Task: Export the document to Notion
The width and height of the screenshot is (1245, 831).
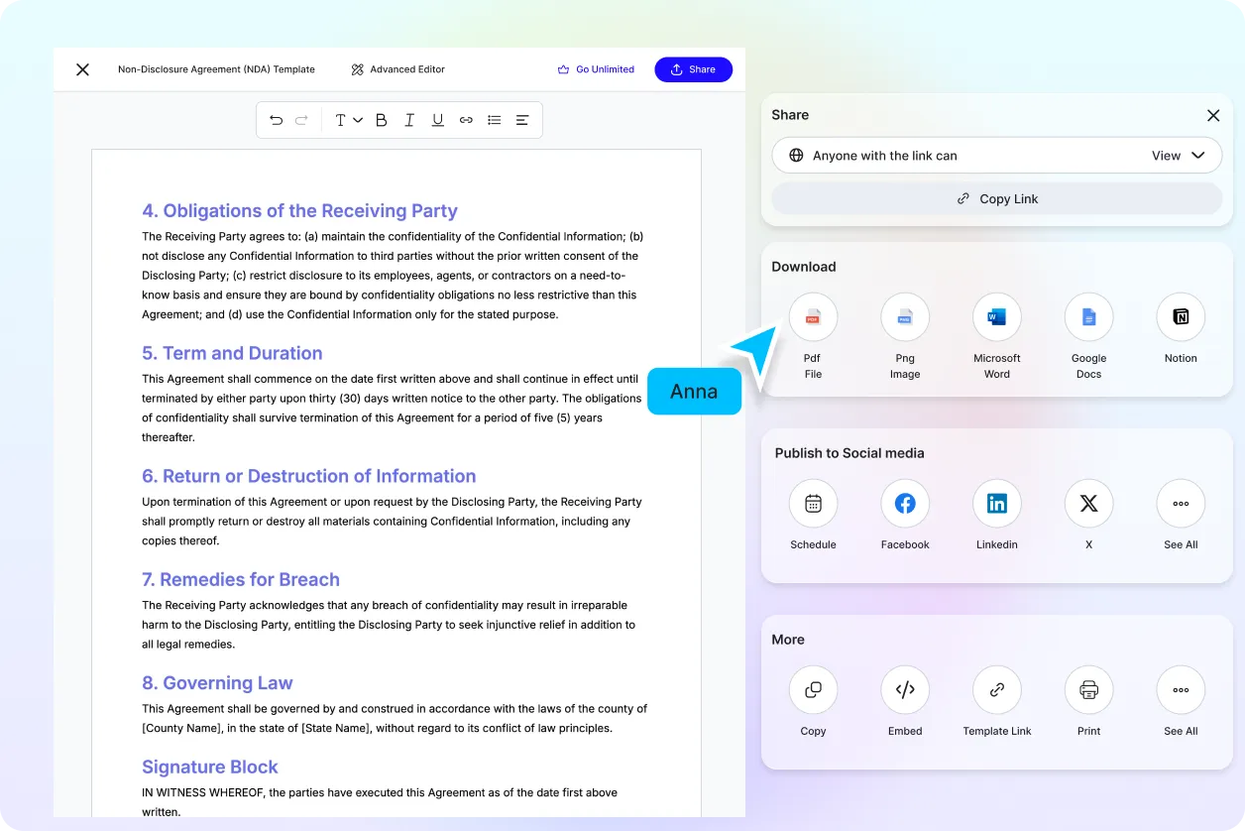Action: tap(1180, 316)
